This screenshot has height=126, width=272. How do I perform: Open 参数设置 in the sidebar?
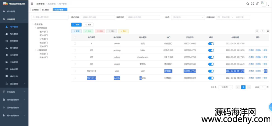(14, 69)
